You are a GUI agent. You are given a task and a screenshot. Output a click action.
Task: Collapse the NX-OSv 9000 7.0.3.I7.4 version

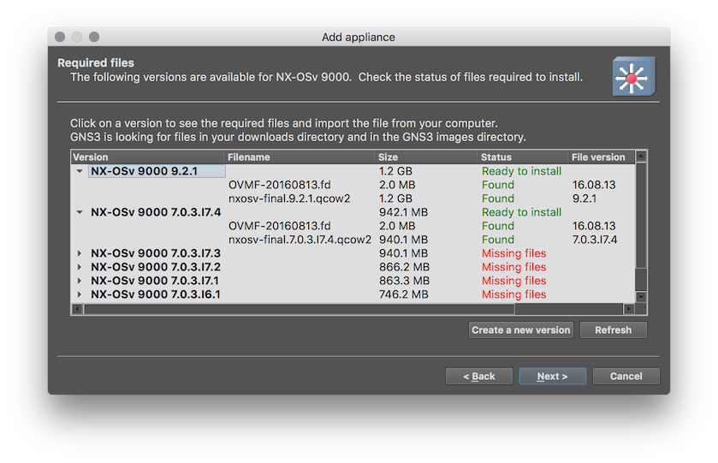pos(80,212)
